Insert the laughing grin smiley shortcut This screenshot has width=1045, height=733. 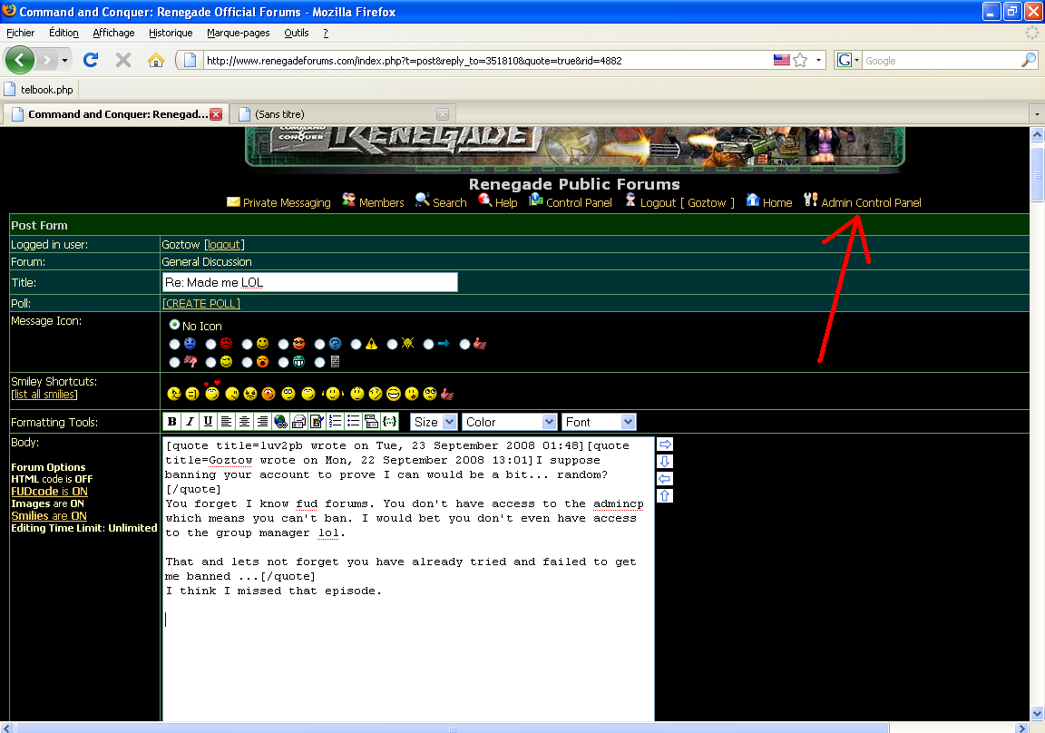393,394
